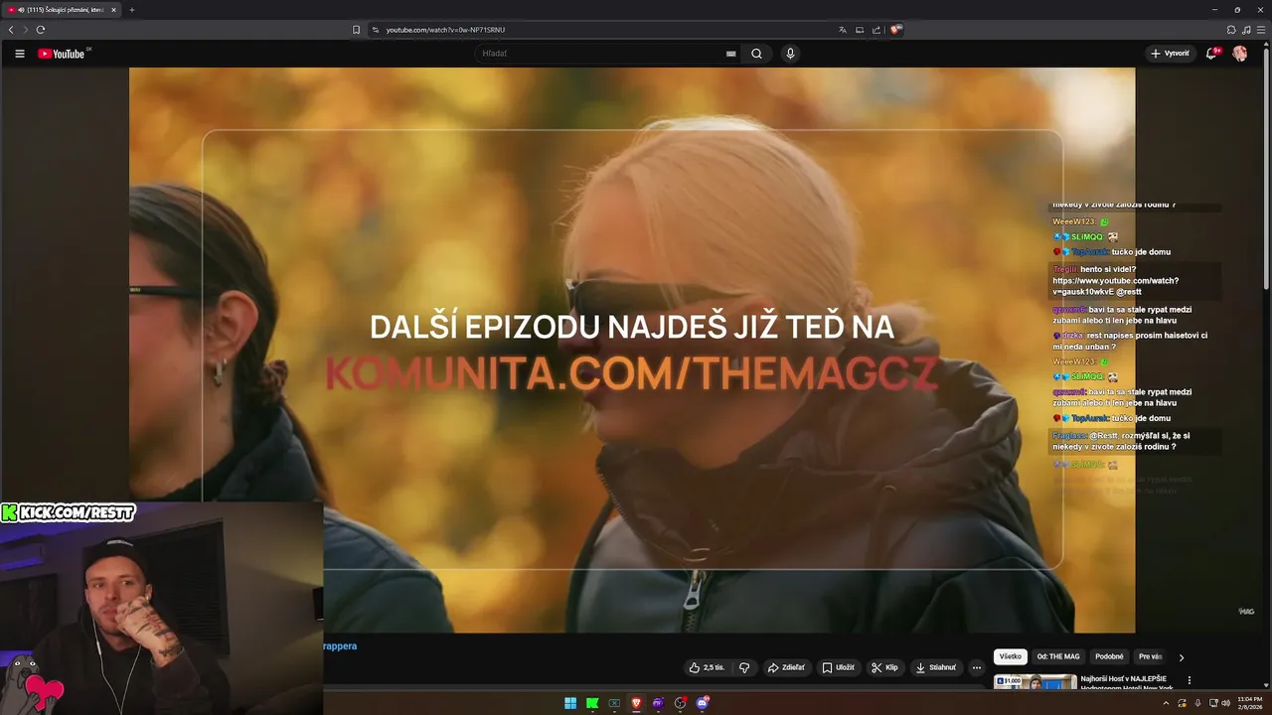Focus the Hľadať search field
The height and width of the screenshot is (715, 1272).
coord(599,54)
